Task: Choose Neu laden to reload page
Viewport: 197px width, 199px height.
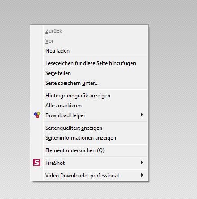Action: [89, 51]
